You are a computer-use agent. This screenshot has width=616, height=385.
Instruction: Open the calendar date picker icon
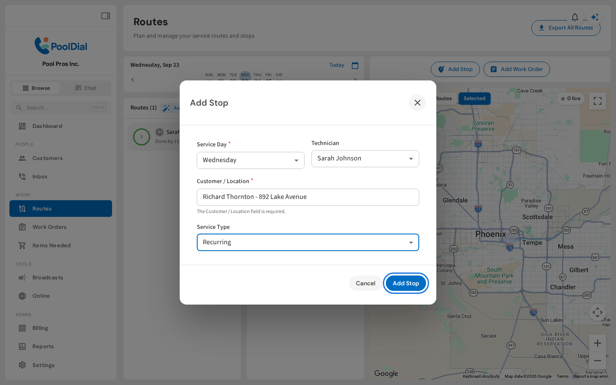tap(355, 65)
